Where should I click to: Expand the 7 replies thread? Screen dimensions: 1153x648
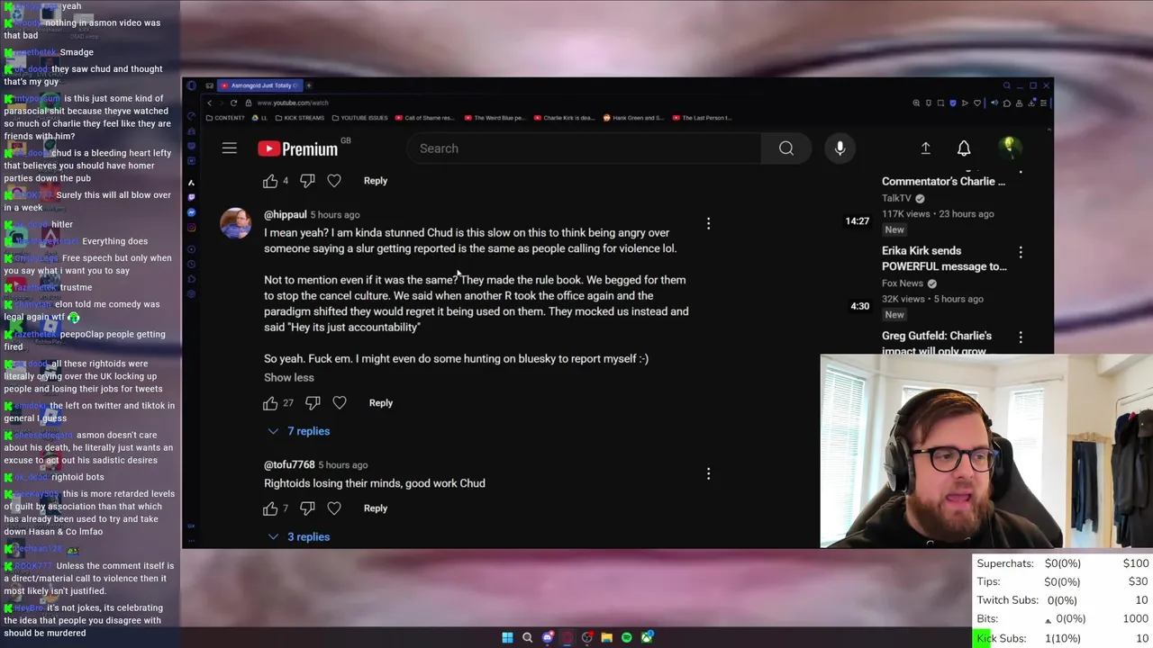(x=299, y=431)
